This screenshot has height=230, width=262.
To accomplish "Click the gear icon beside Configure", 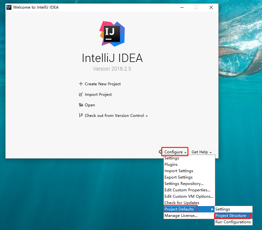I will [160, 152].
